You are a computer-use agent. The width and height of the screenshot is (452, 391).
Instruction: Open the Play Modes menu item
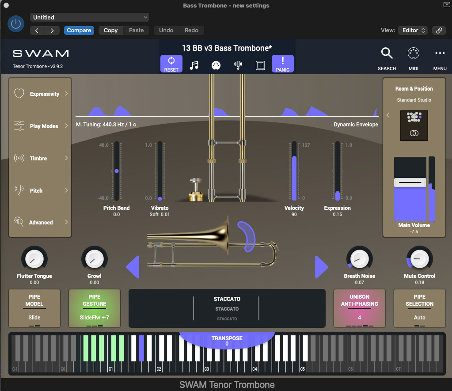[40, 126]
